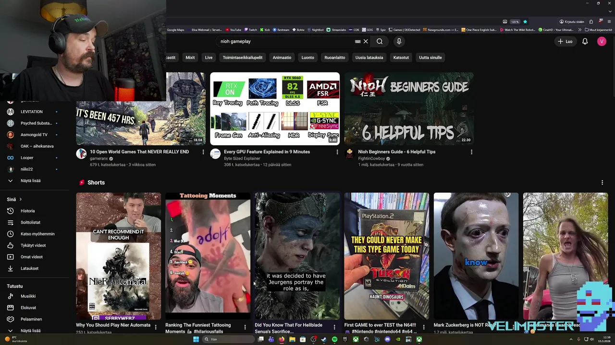Open the 'Nioh Beginners Guide' thumbnail
Screen dimensions: 615x345
coord(409,109)
